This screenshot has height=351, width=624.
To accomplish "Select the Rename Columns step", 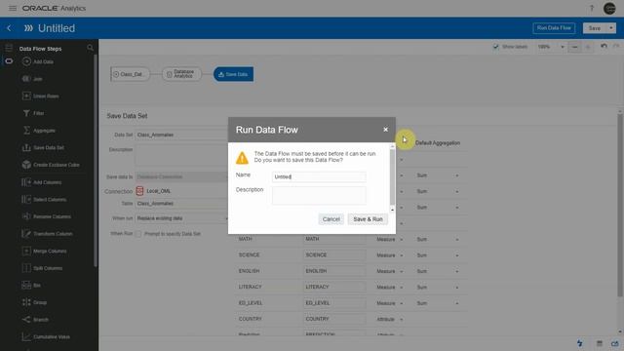I will (x=47, y=216).
